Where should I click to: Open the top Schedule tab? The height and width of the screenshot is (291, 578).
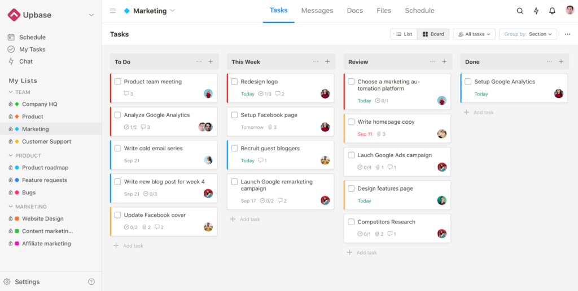coord(419,11)
